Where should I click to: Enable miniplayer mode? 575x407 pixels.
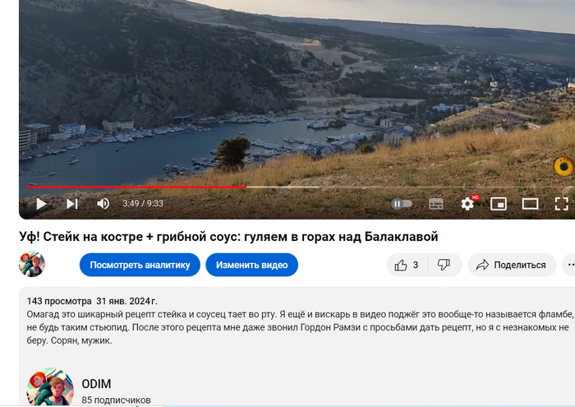[499, 204]
